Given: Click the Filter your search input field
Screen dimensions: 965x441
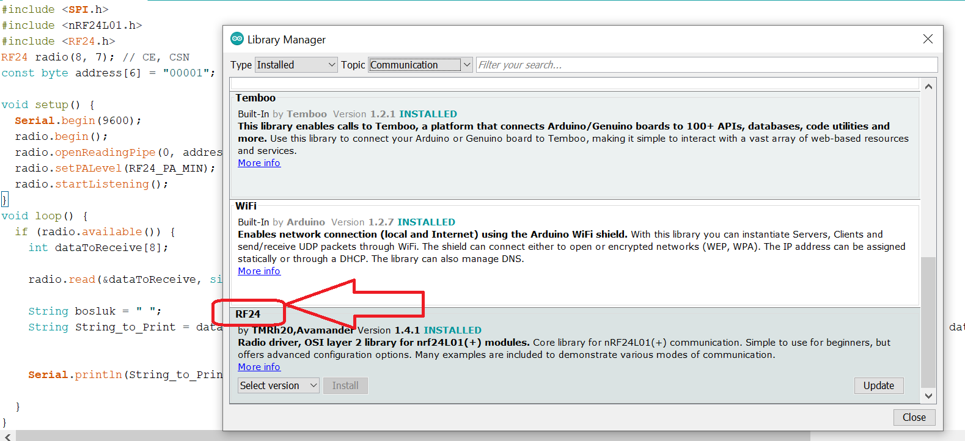Looking at the screenshot, I should coord(706,65).
